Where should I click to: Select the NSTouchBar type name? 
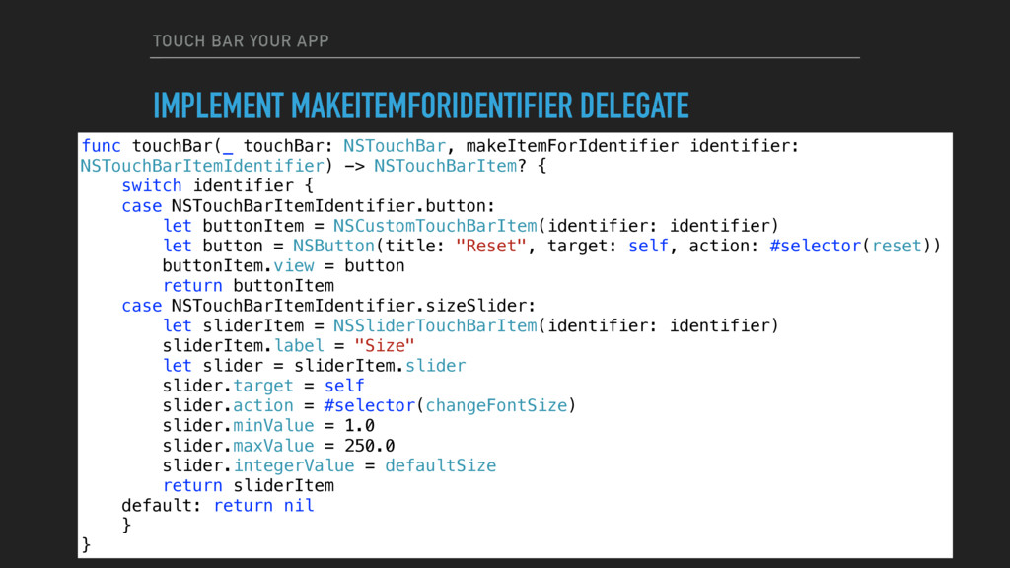click(394, 146)
